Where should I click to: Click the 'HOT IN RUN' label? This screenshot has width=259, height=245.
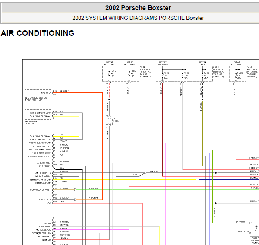[x=203, y=64]
